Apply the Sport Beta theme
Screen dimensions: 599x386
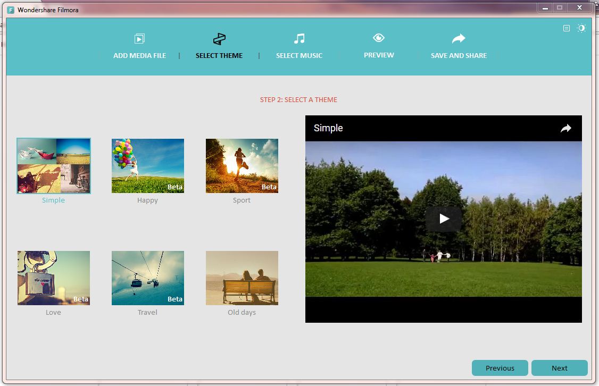(242, 165)
